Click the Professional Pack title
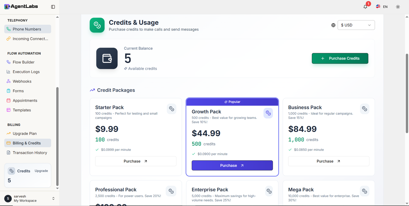 pyautogui.click(x=116, y=190)
